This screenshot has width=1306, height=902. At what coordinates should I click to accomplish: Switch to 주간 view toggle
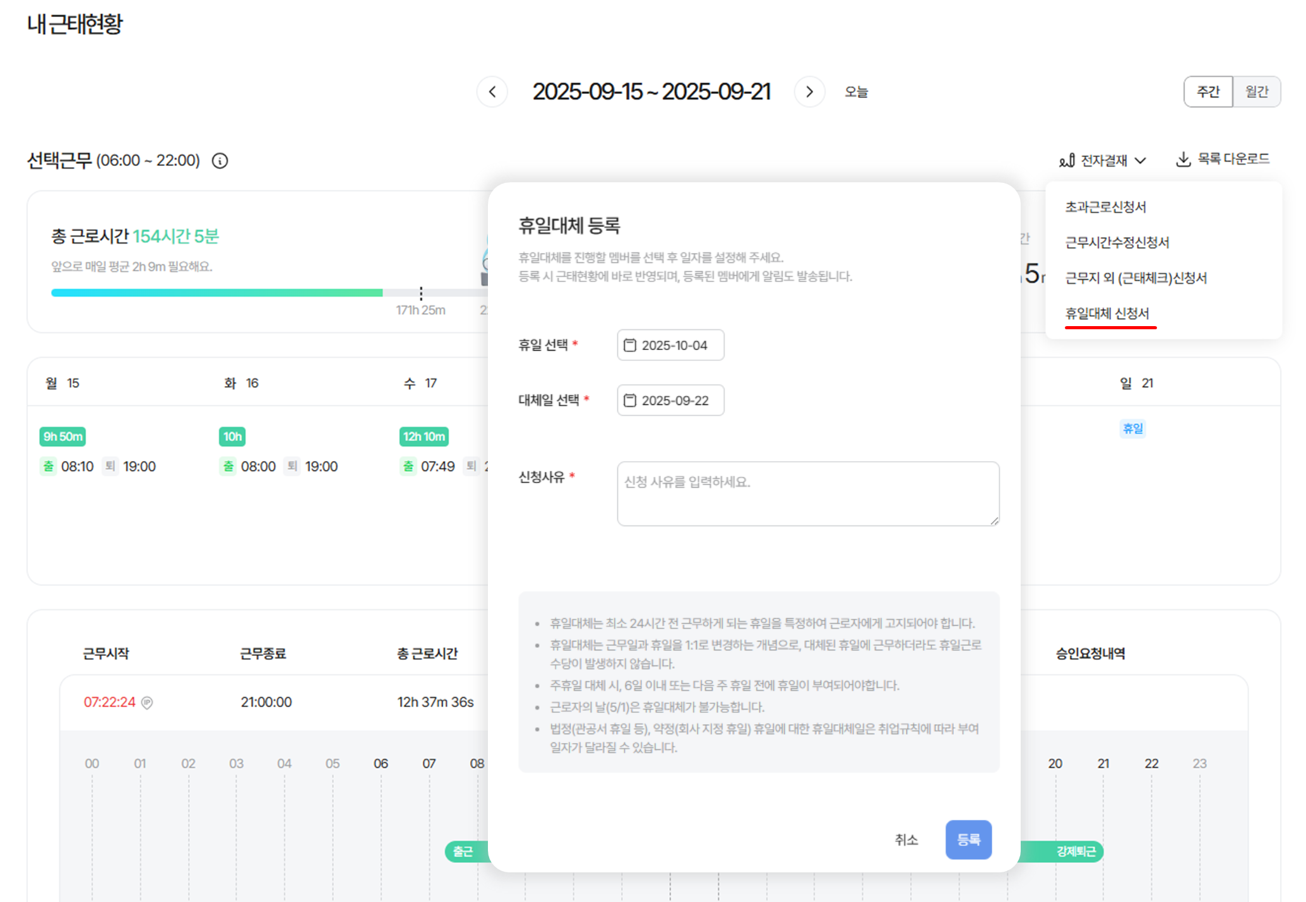1208,92
